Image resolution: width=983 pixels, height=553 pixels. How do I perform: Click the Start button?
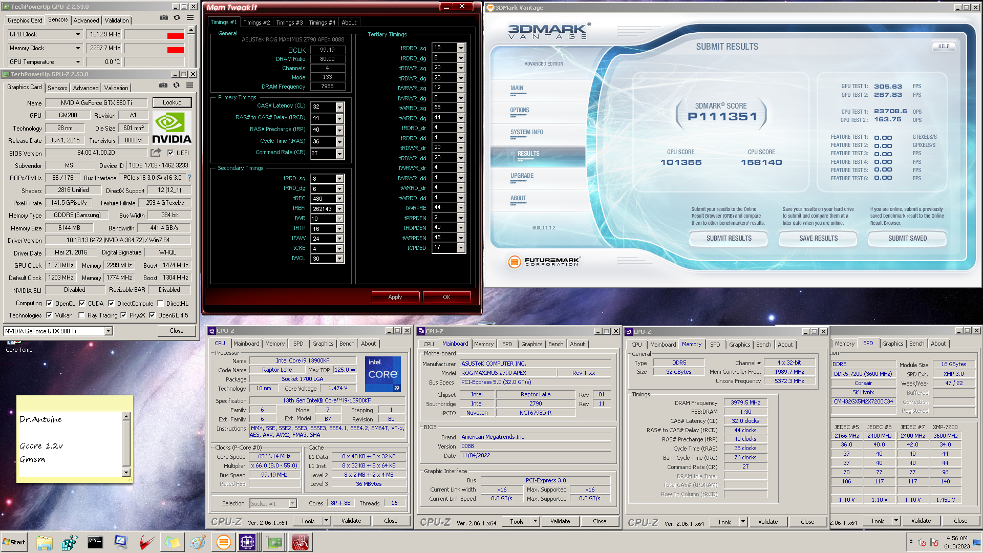pyautogui.click(x=14, y=542)
